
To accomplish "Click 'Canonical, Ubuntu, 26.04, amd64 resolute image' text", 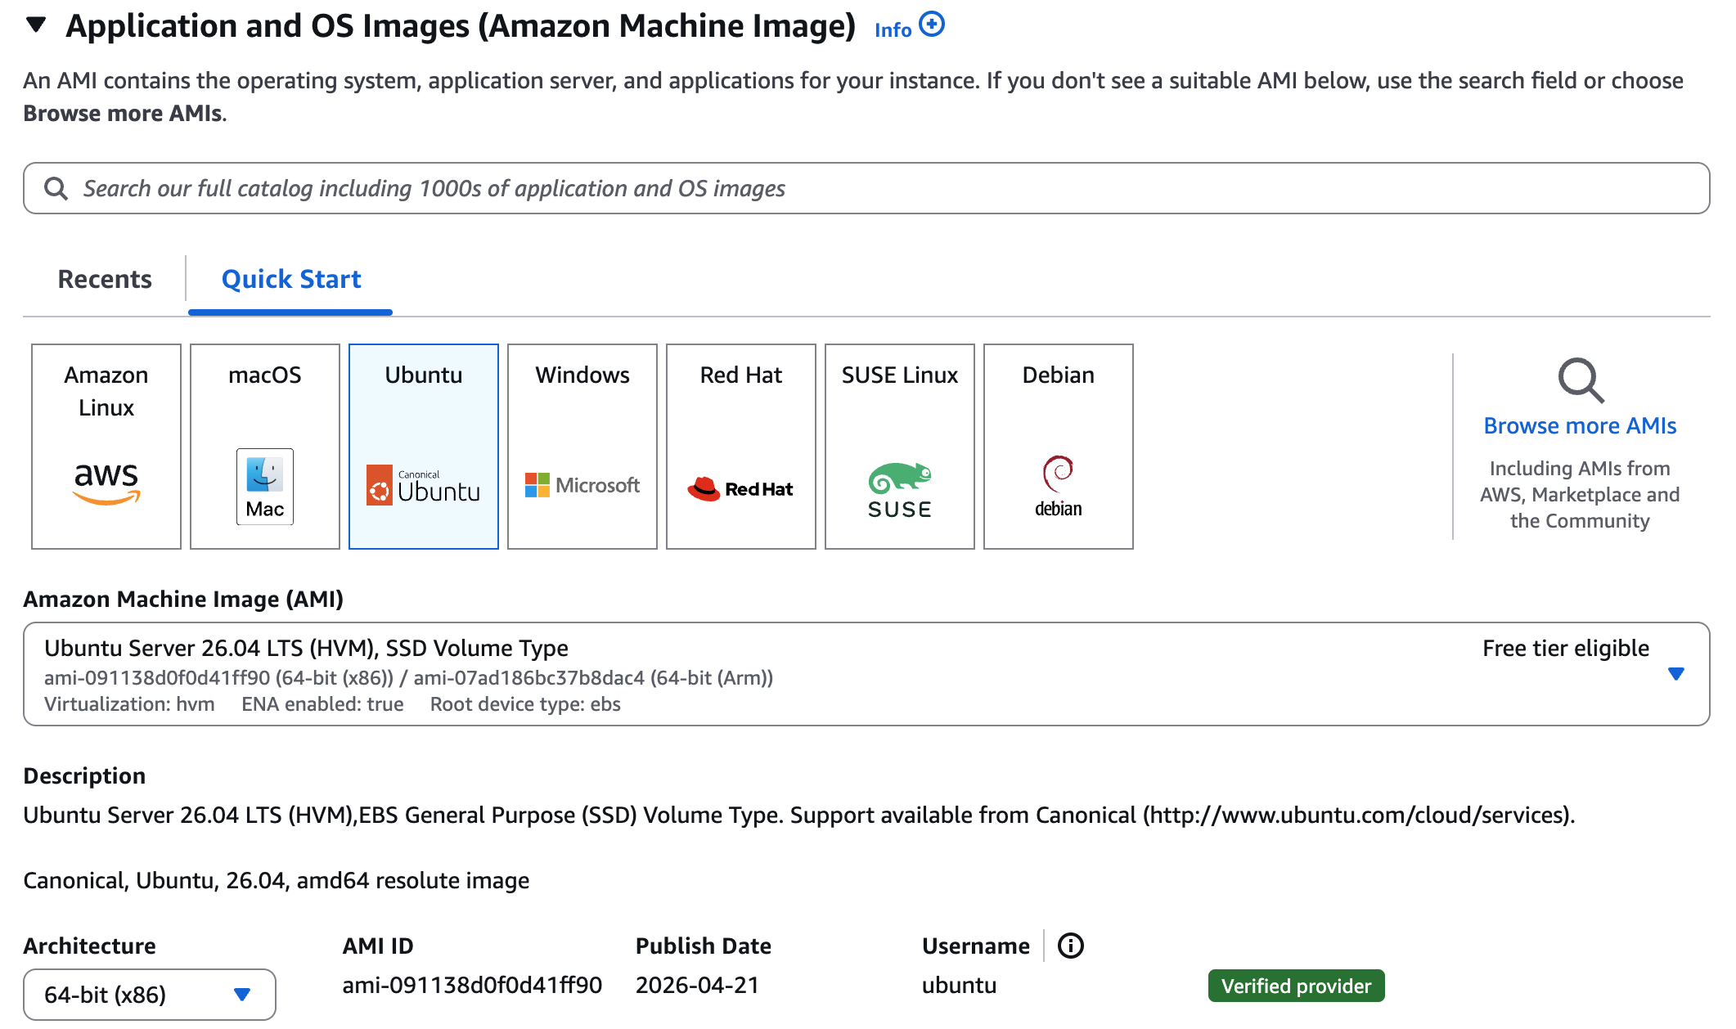I will tap(277, 881).
